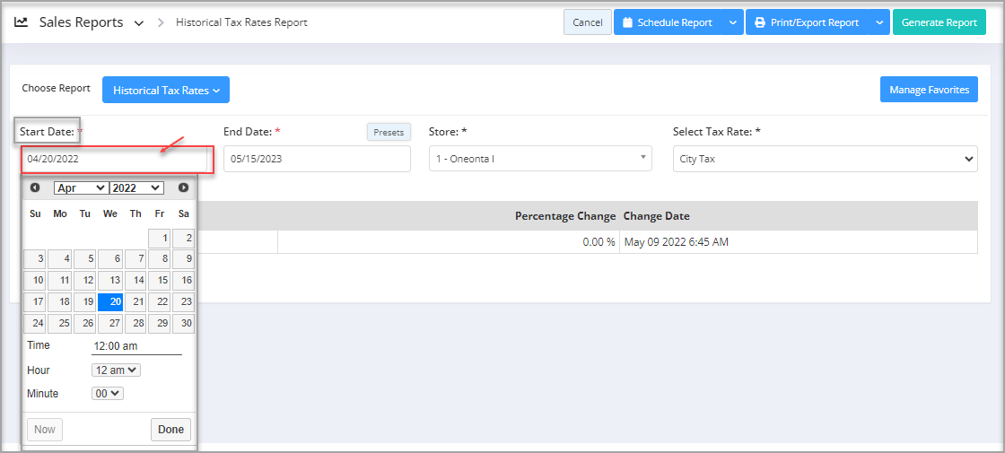Click the Print/Export Report button

pyautogui.click(x=806, y=22)
